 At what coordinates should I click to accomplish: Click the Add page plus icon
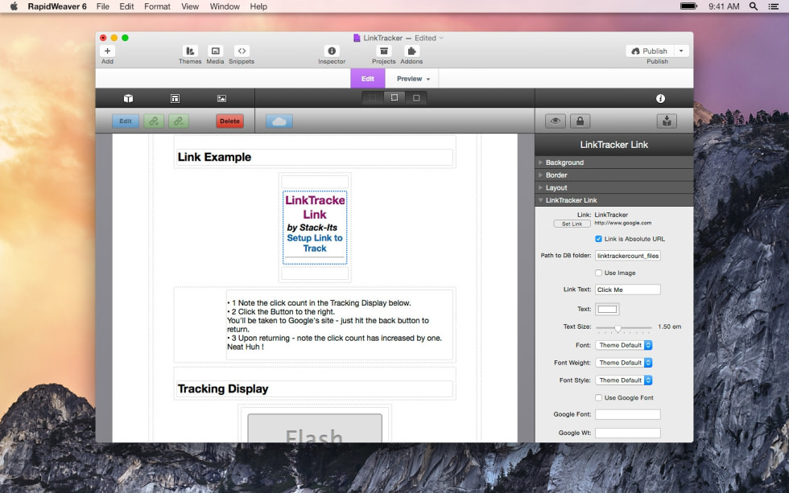coord(107,51)
